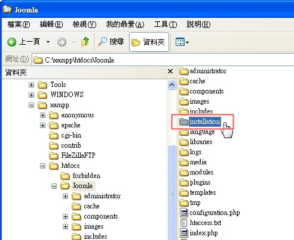Open the 檔案(F) menu
The image size is (294, 240).
[19, 24]
